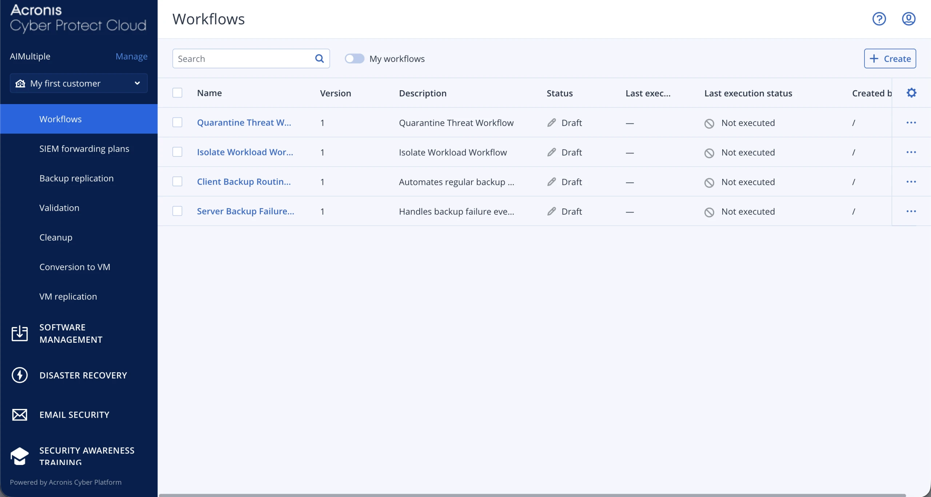931x497 pixels.
Task: Select the Isolate Workload Workflow checkbox
Action: click(177, 152)
